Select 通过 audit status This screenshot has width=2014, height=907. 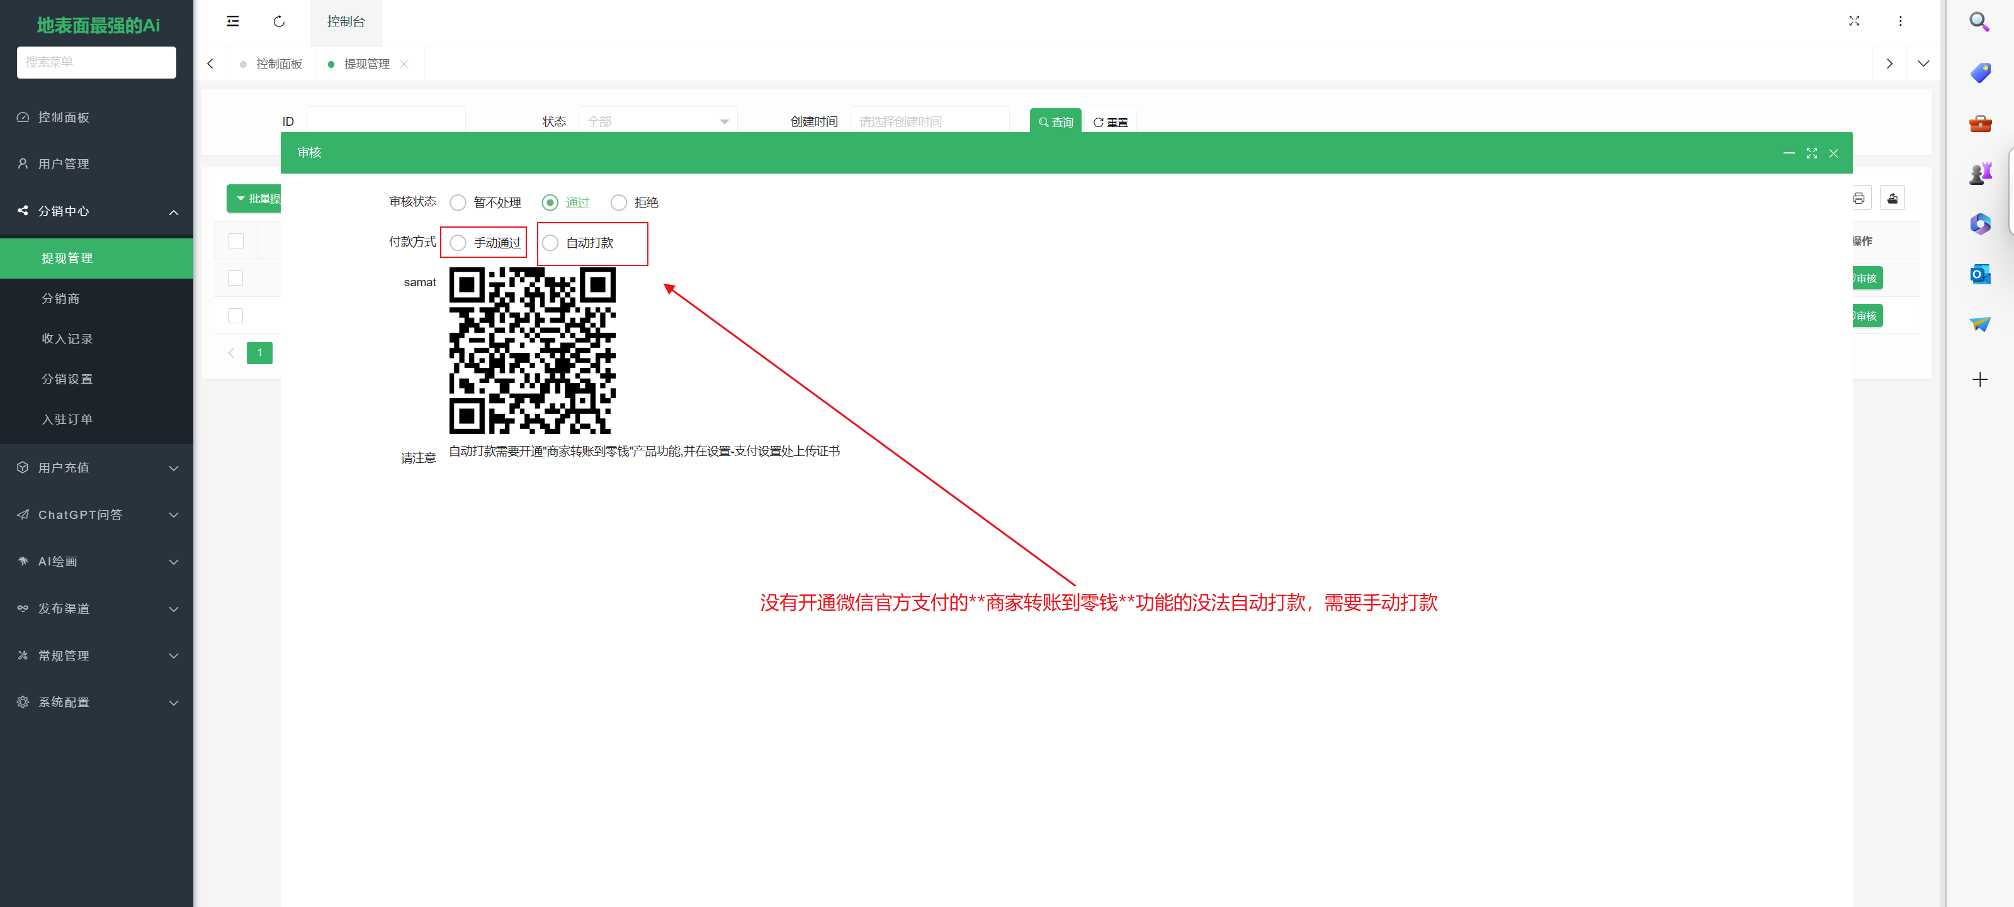(566, 203)
